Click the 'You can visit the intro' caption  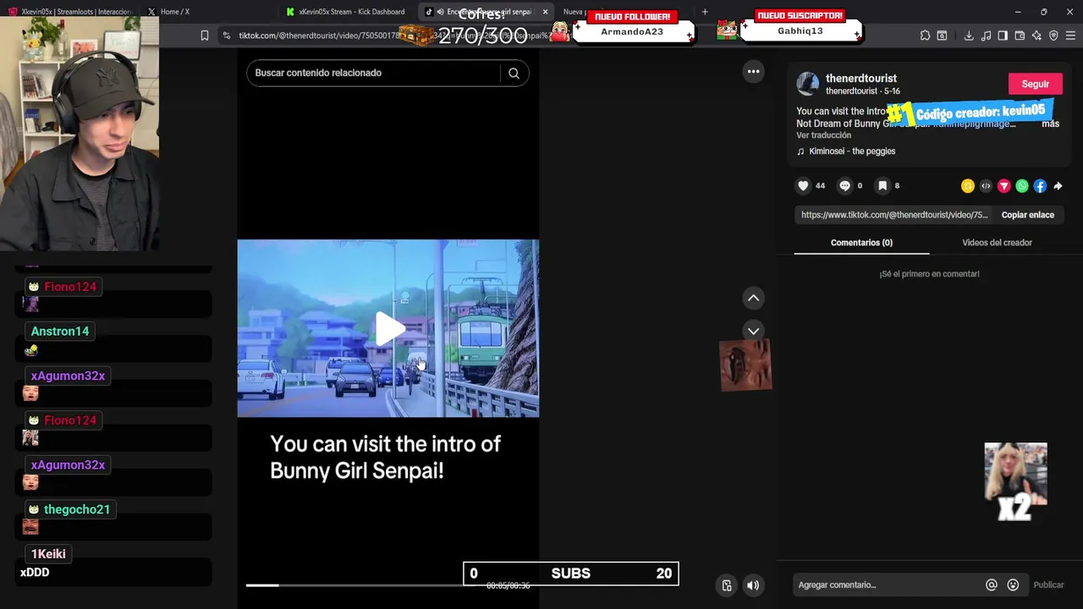click(x=385, y=457)
